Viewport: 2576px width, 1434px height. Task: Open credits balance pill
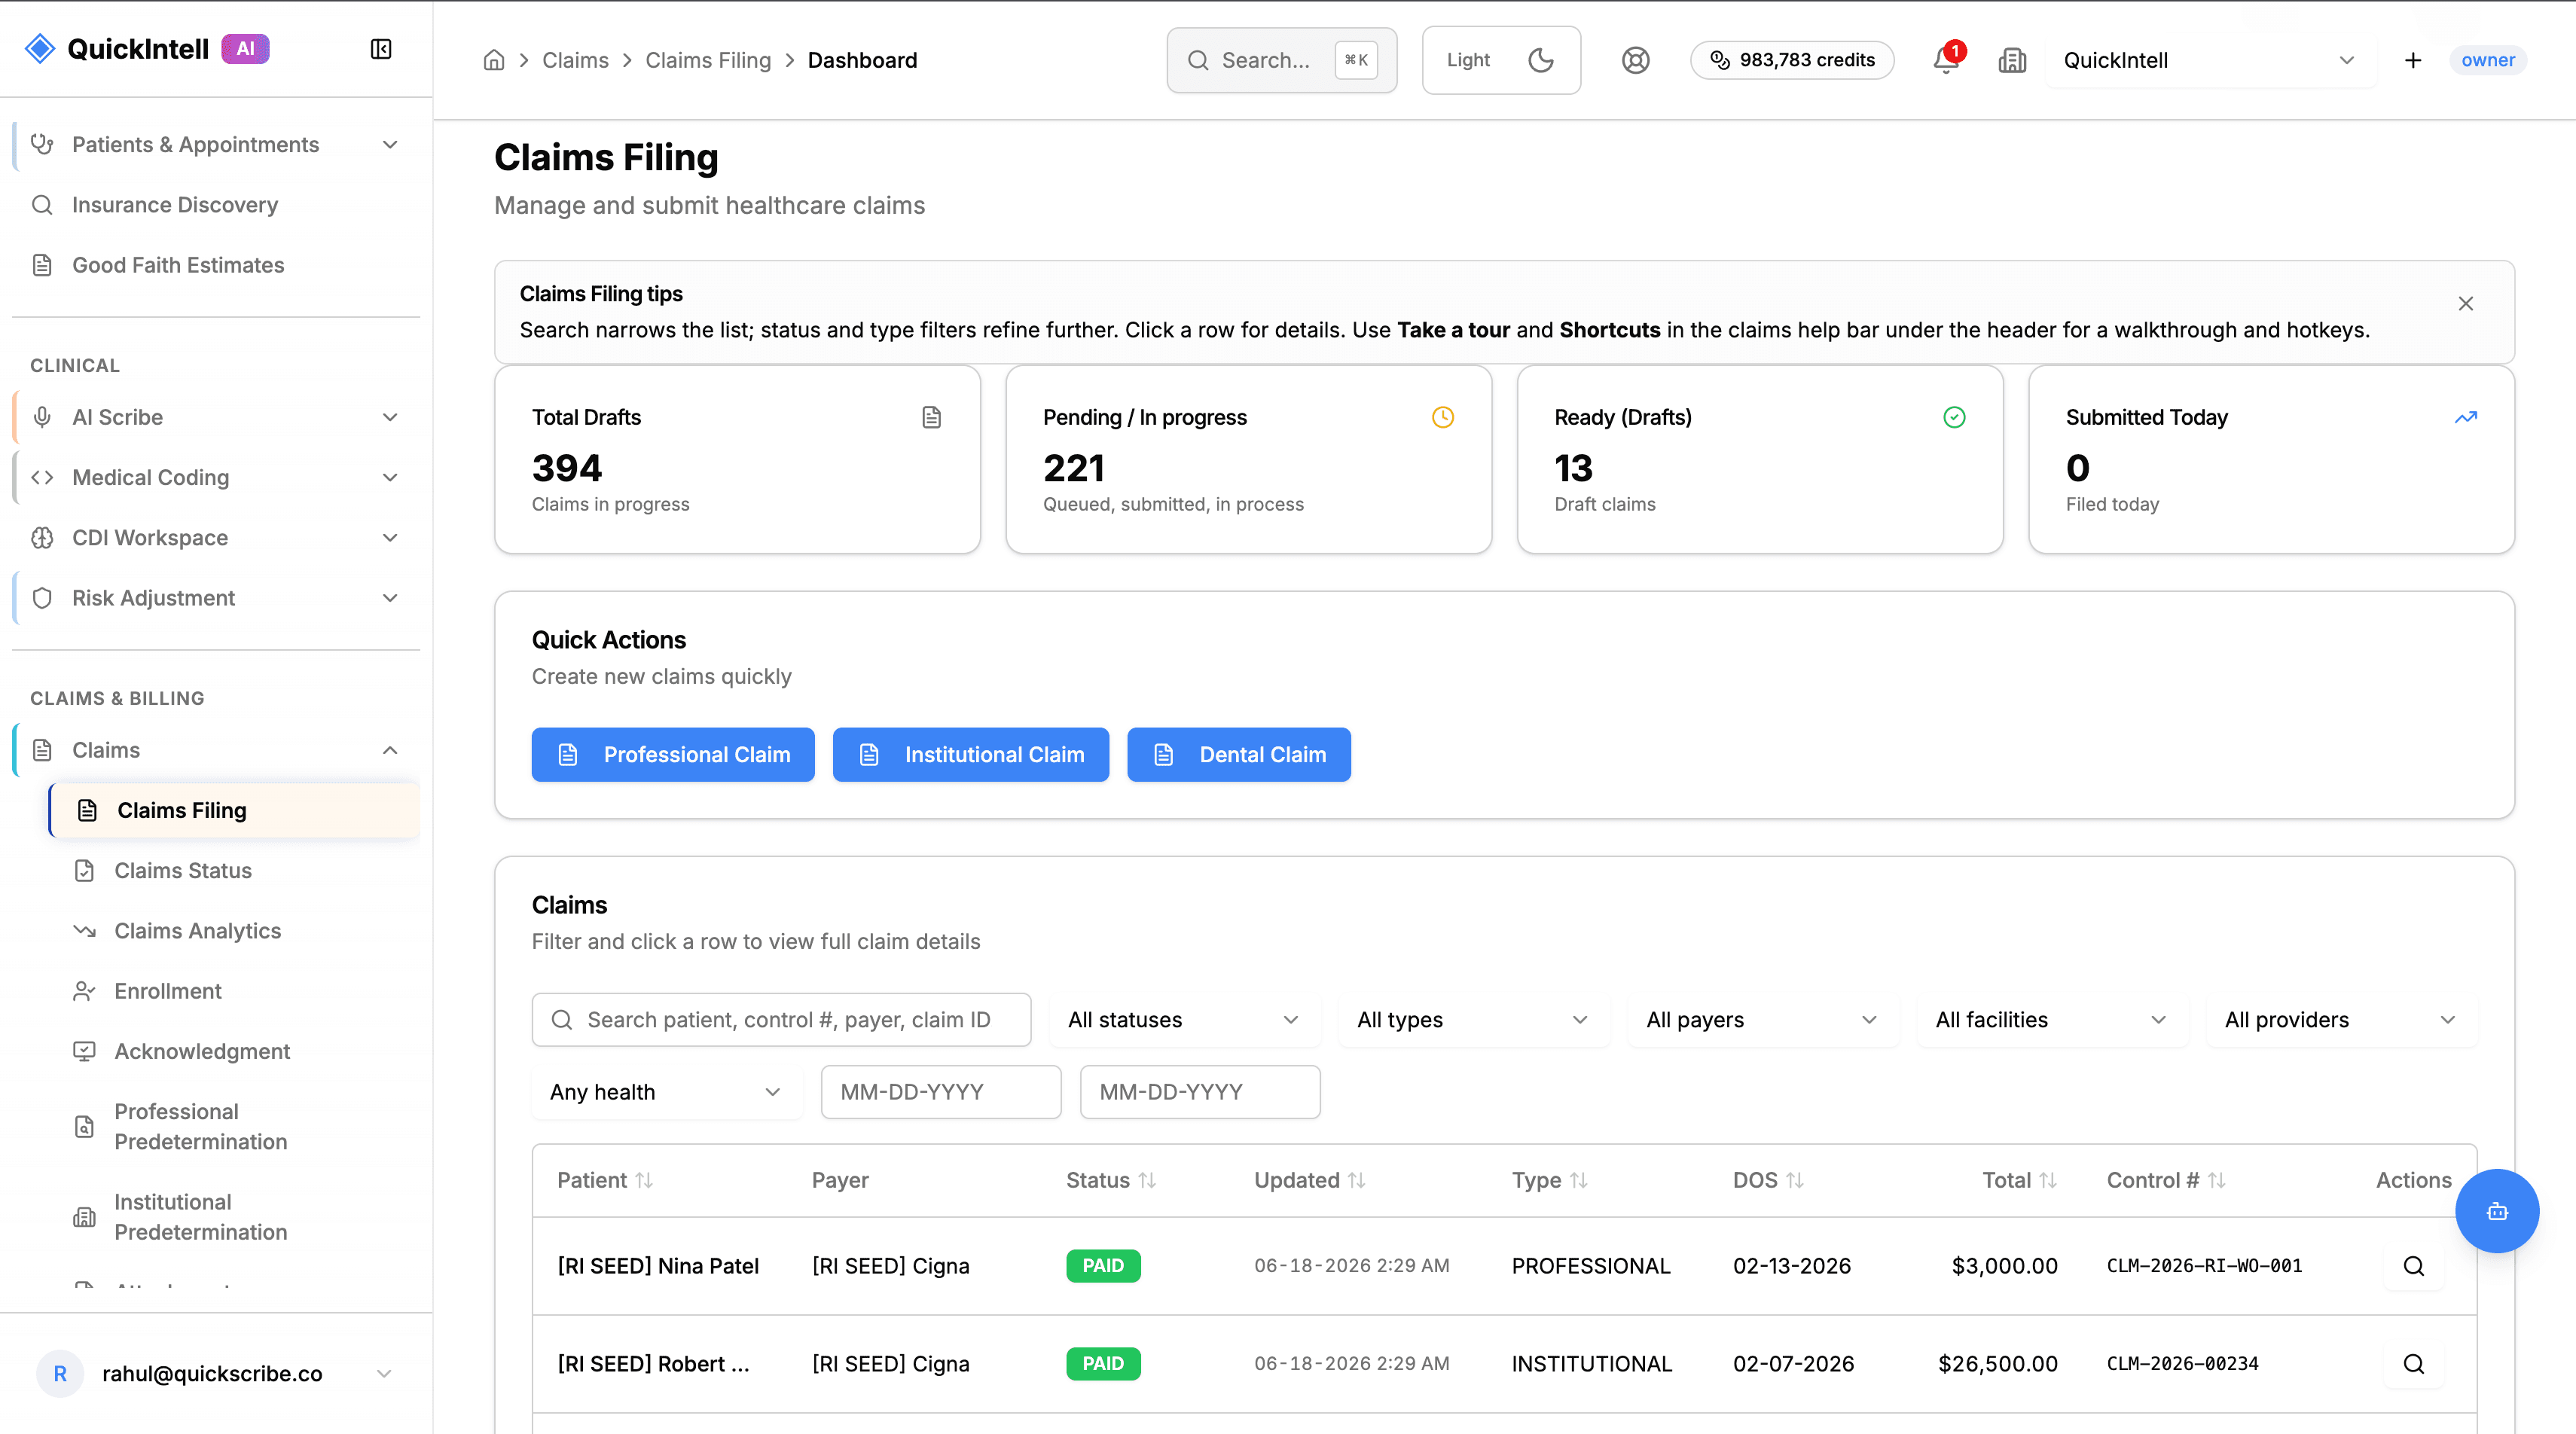[1792, 60]
